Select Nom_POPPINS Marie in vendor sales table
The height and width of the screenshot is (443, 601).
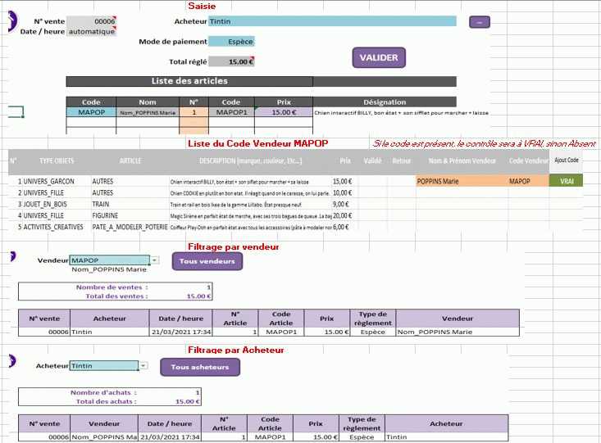[458, 332]
